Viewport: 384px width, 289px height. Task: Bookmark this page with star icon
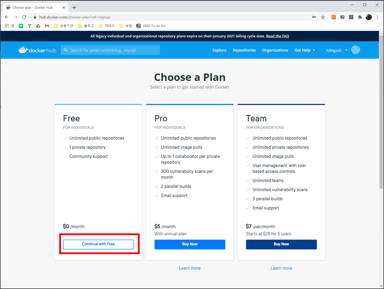323,17
